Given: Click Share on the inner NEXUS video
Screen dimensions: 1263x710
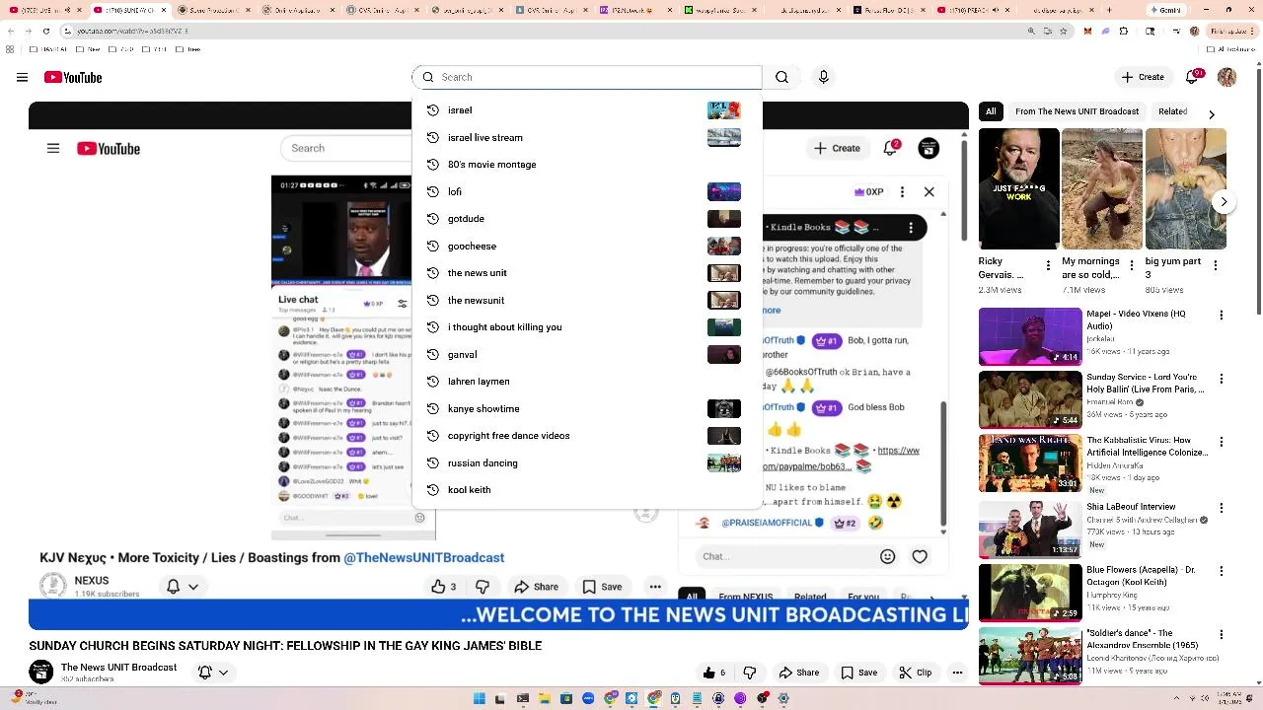Looking at the screenshot, I should click(x=537, y=587).
